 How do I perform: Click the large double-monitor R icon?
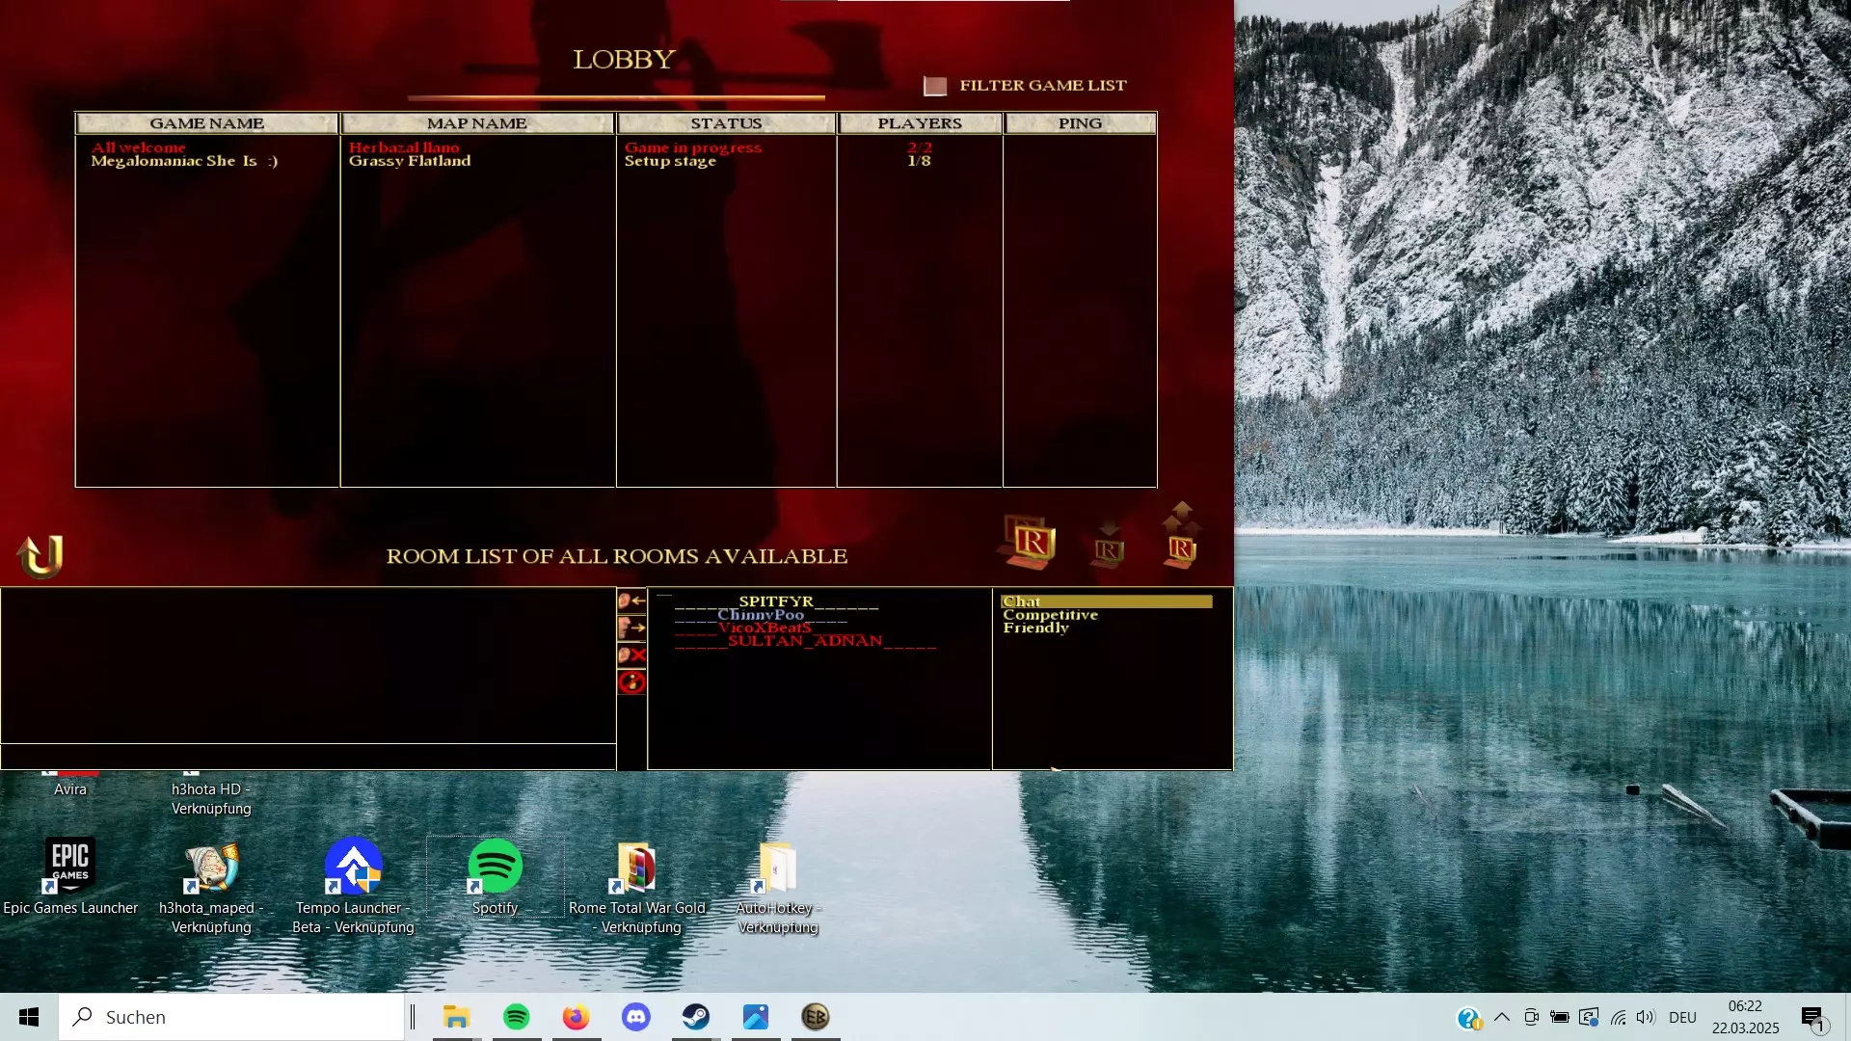point(1028,541)
